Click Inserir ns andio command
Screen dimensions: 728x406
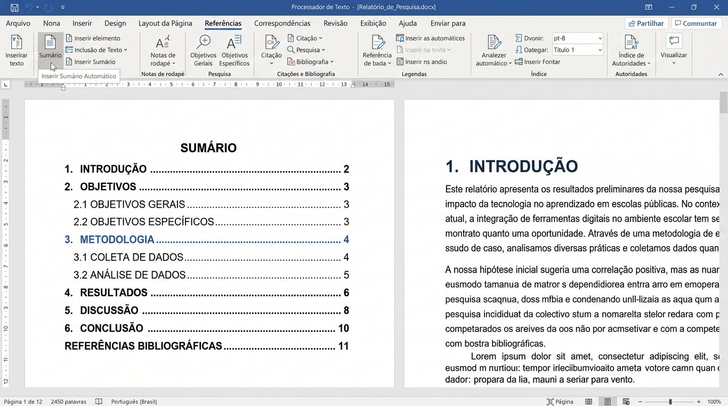(422, 62)
